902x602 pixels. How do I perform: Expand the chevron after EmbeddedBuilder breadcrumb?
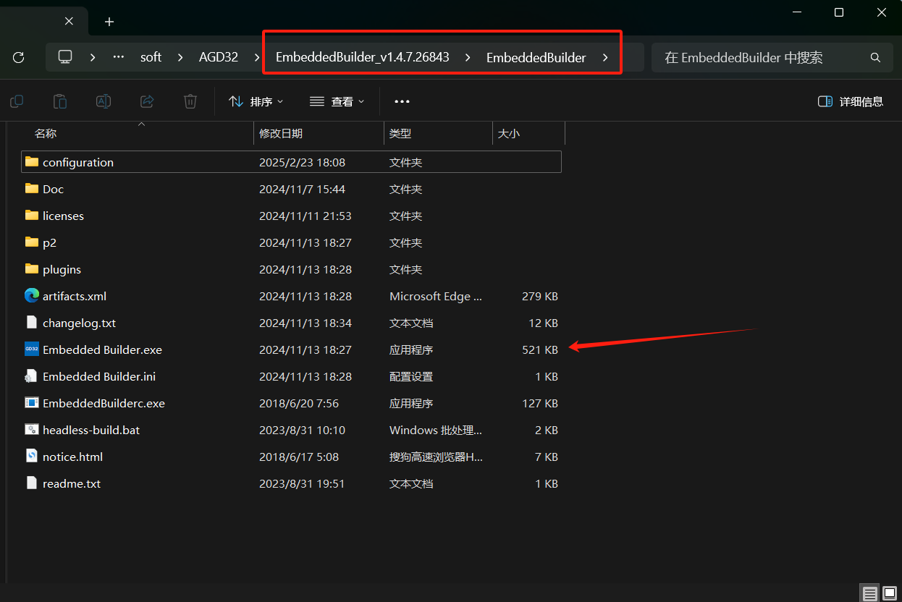point(605,57)
